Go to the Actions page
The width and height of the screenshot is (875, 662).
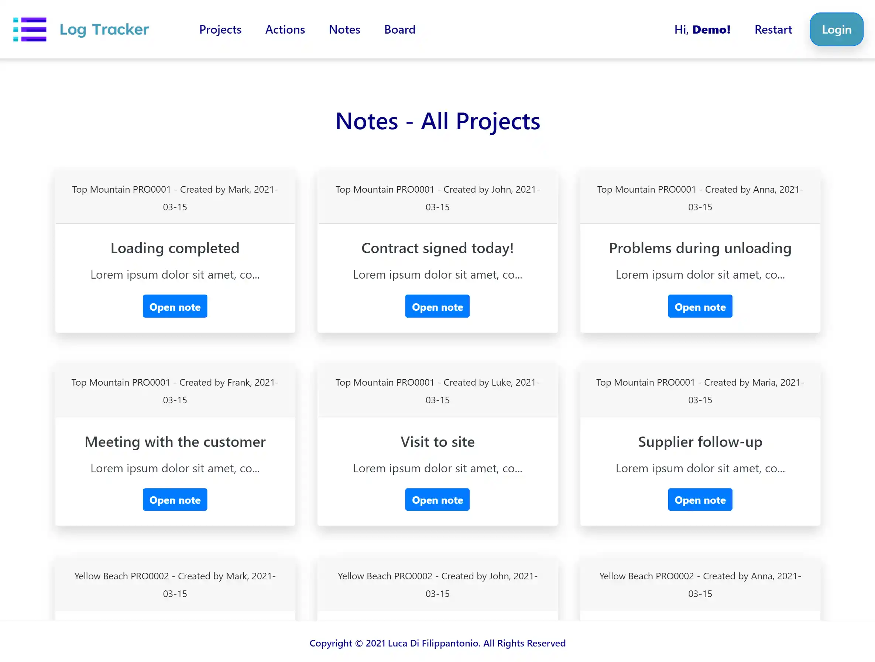click(x=285, y=30)
